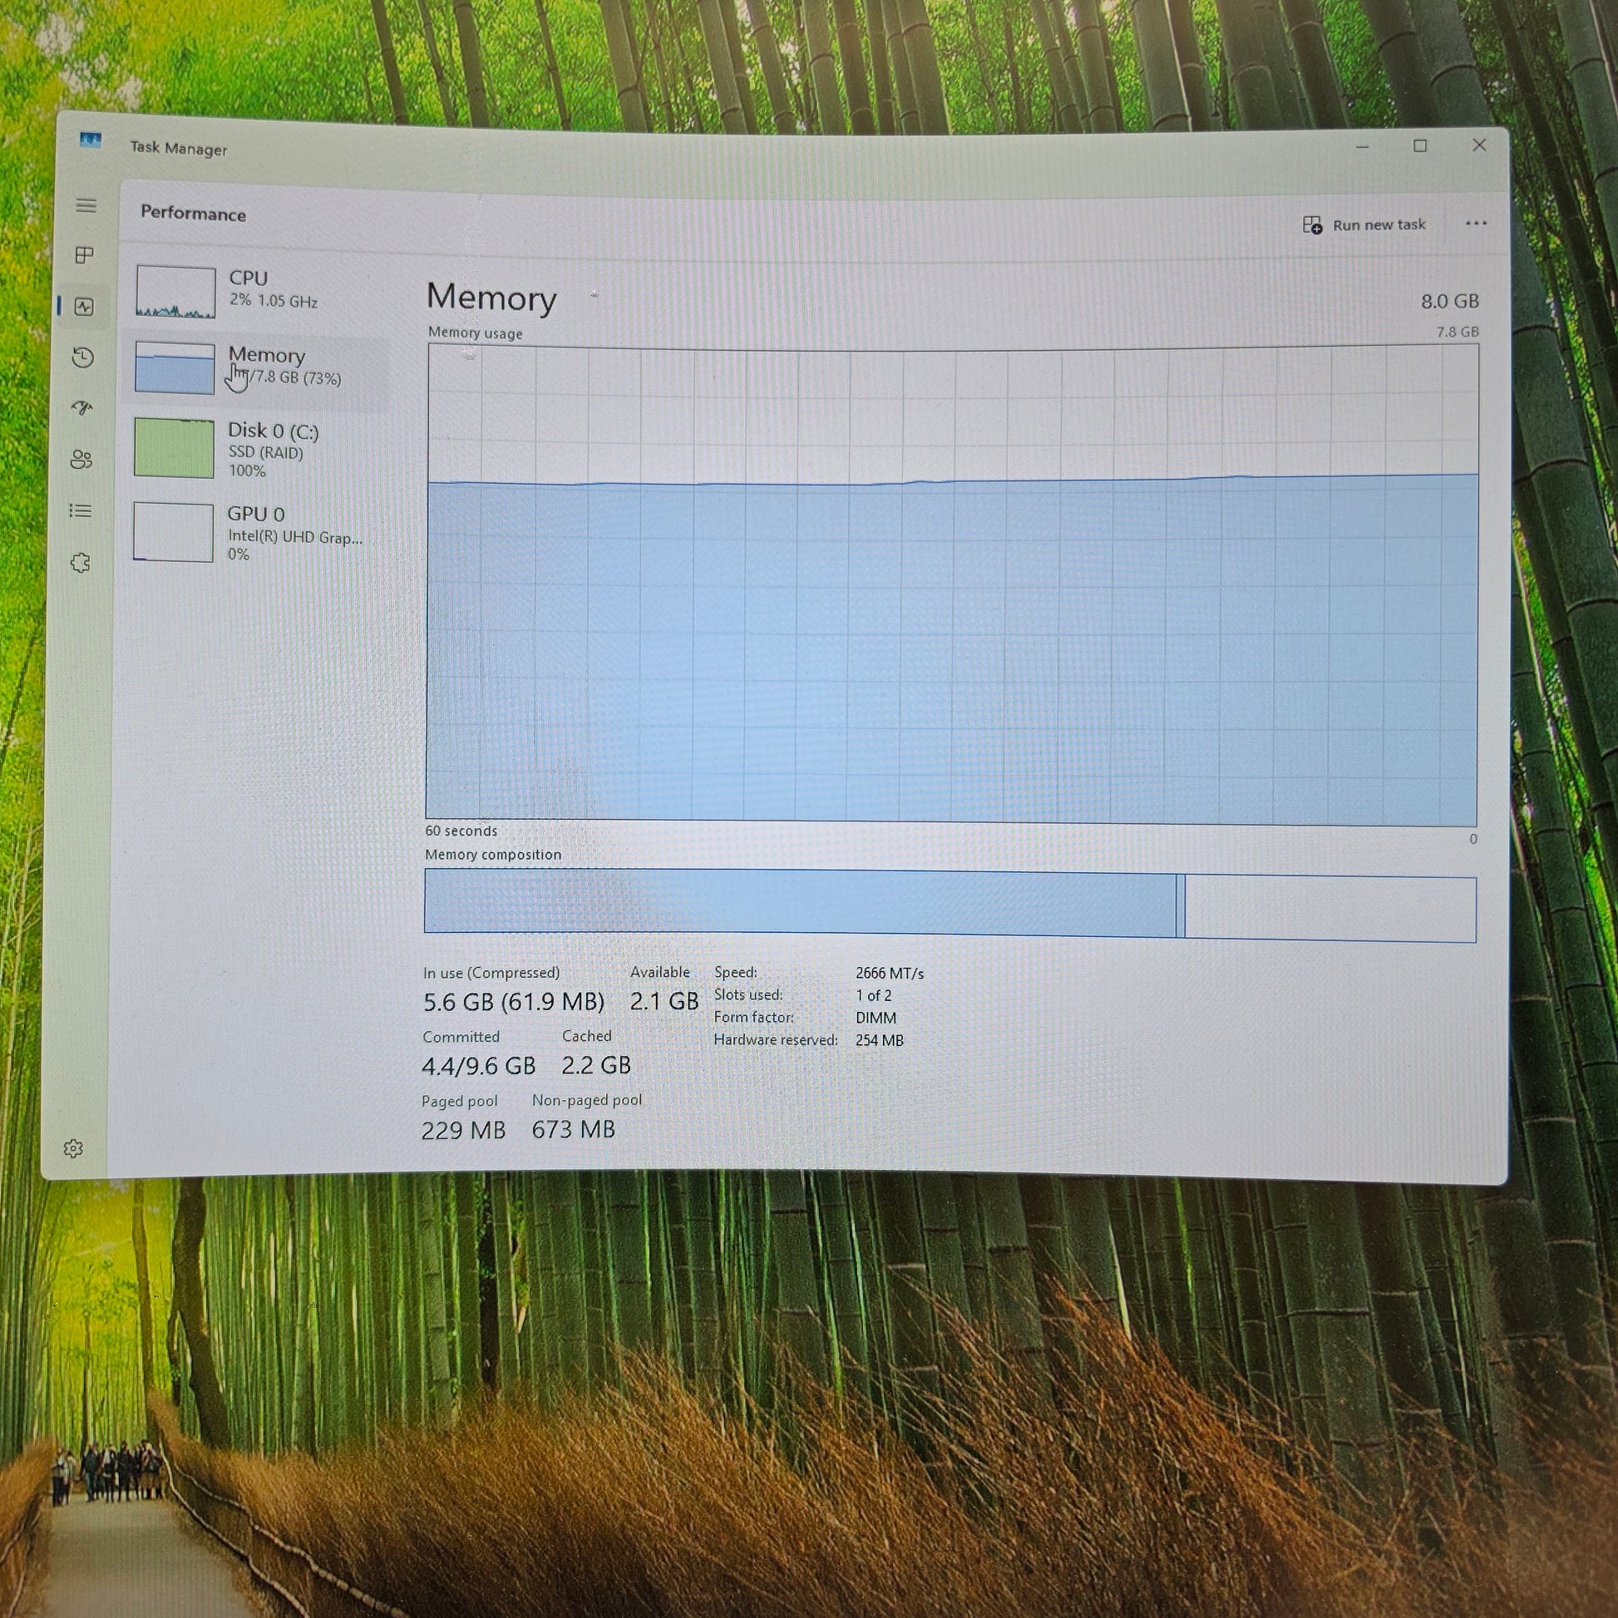Open Task Manager settings gear
The height and width of the screenshot is (1618, 1618).
(74, 1148)
